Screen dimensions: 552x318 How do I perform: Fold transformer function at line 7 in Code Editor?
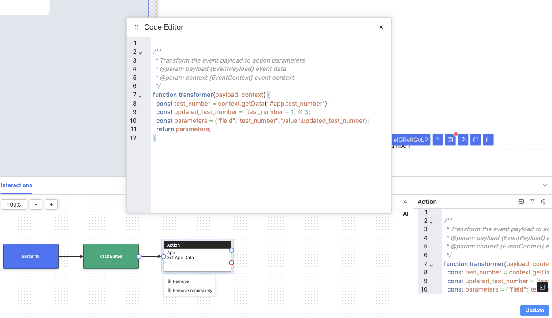[140, 96]
